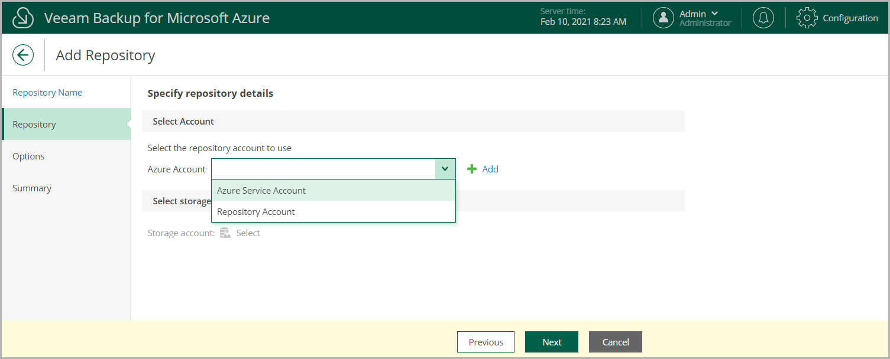Click 'Select the repository account to use' text
Screen dimensions: 890x359
coord(219,148)
